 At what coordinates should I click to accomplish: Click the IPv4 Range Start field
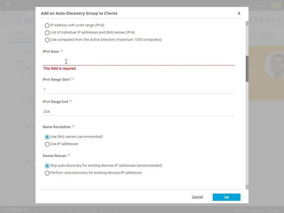(x=139, y=89)
